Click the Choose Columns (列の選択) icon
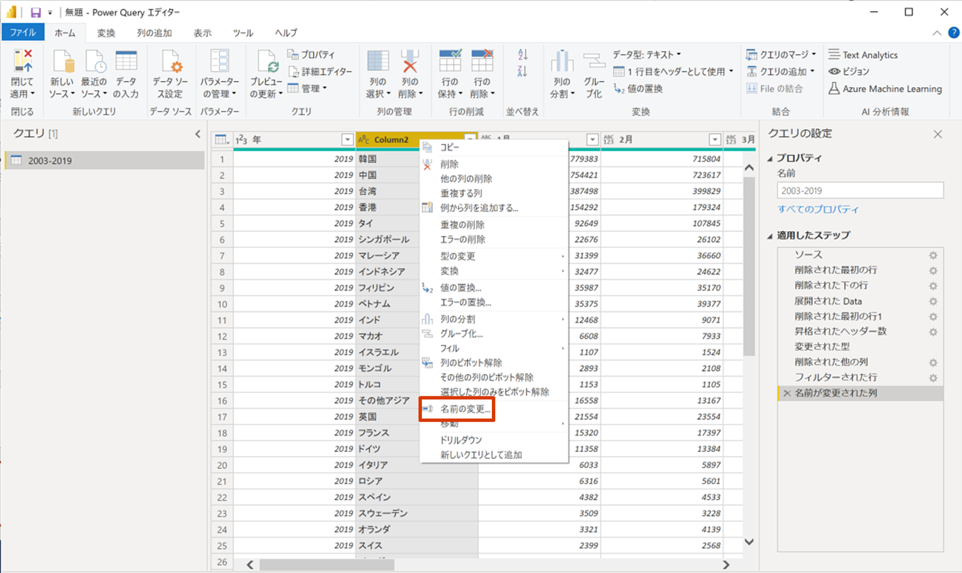This screenshot has height=573, width=962. coord(378,61)
